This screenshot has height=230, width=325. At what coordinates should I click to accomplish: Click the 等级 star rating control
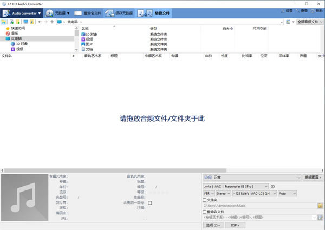(159, 192)
